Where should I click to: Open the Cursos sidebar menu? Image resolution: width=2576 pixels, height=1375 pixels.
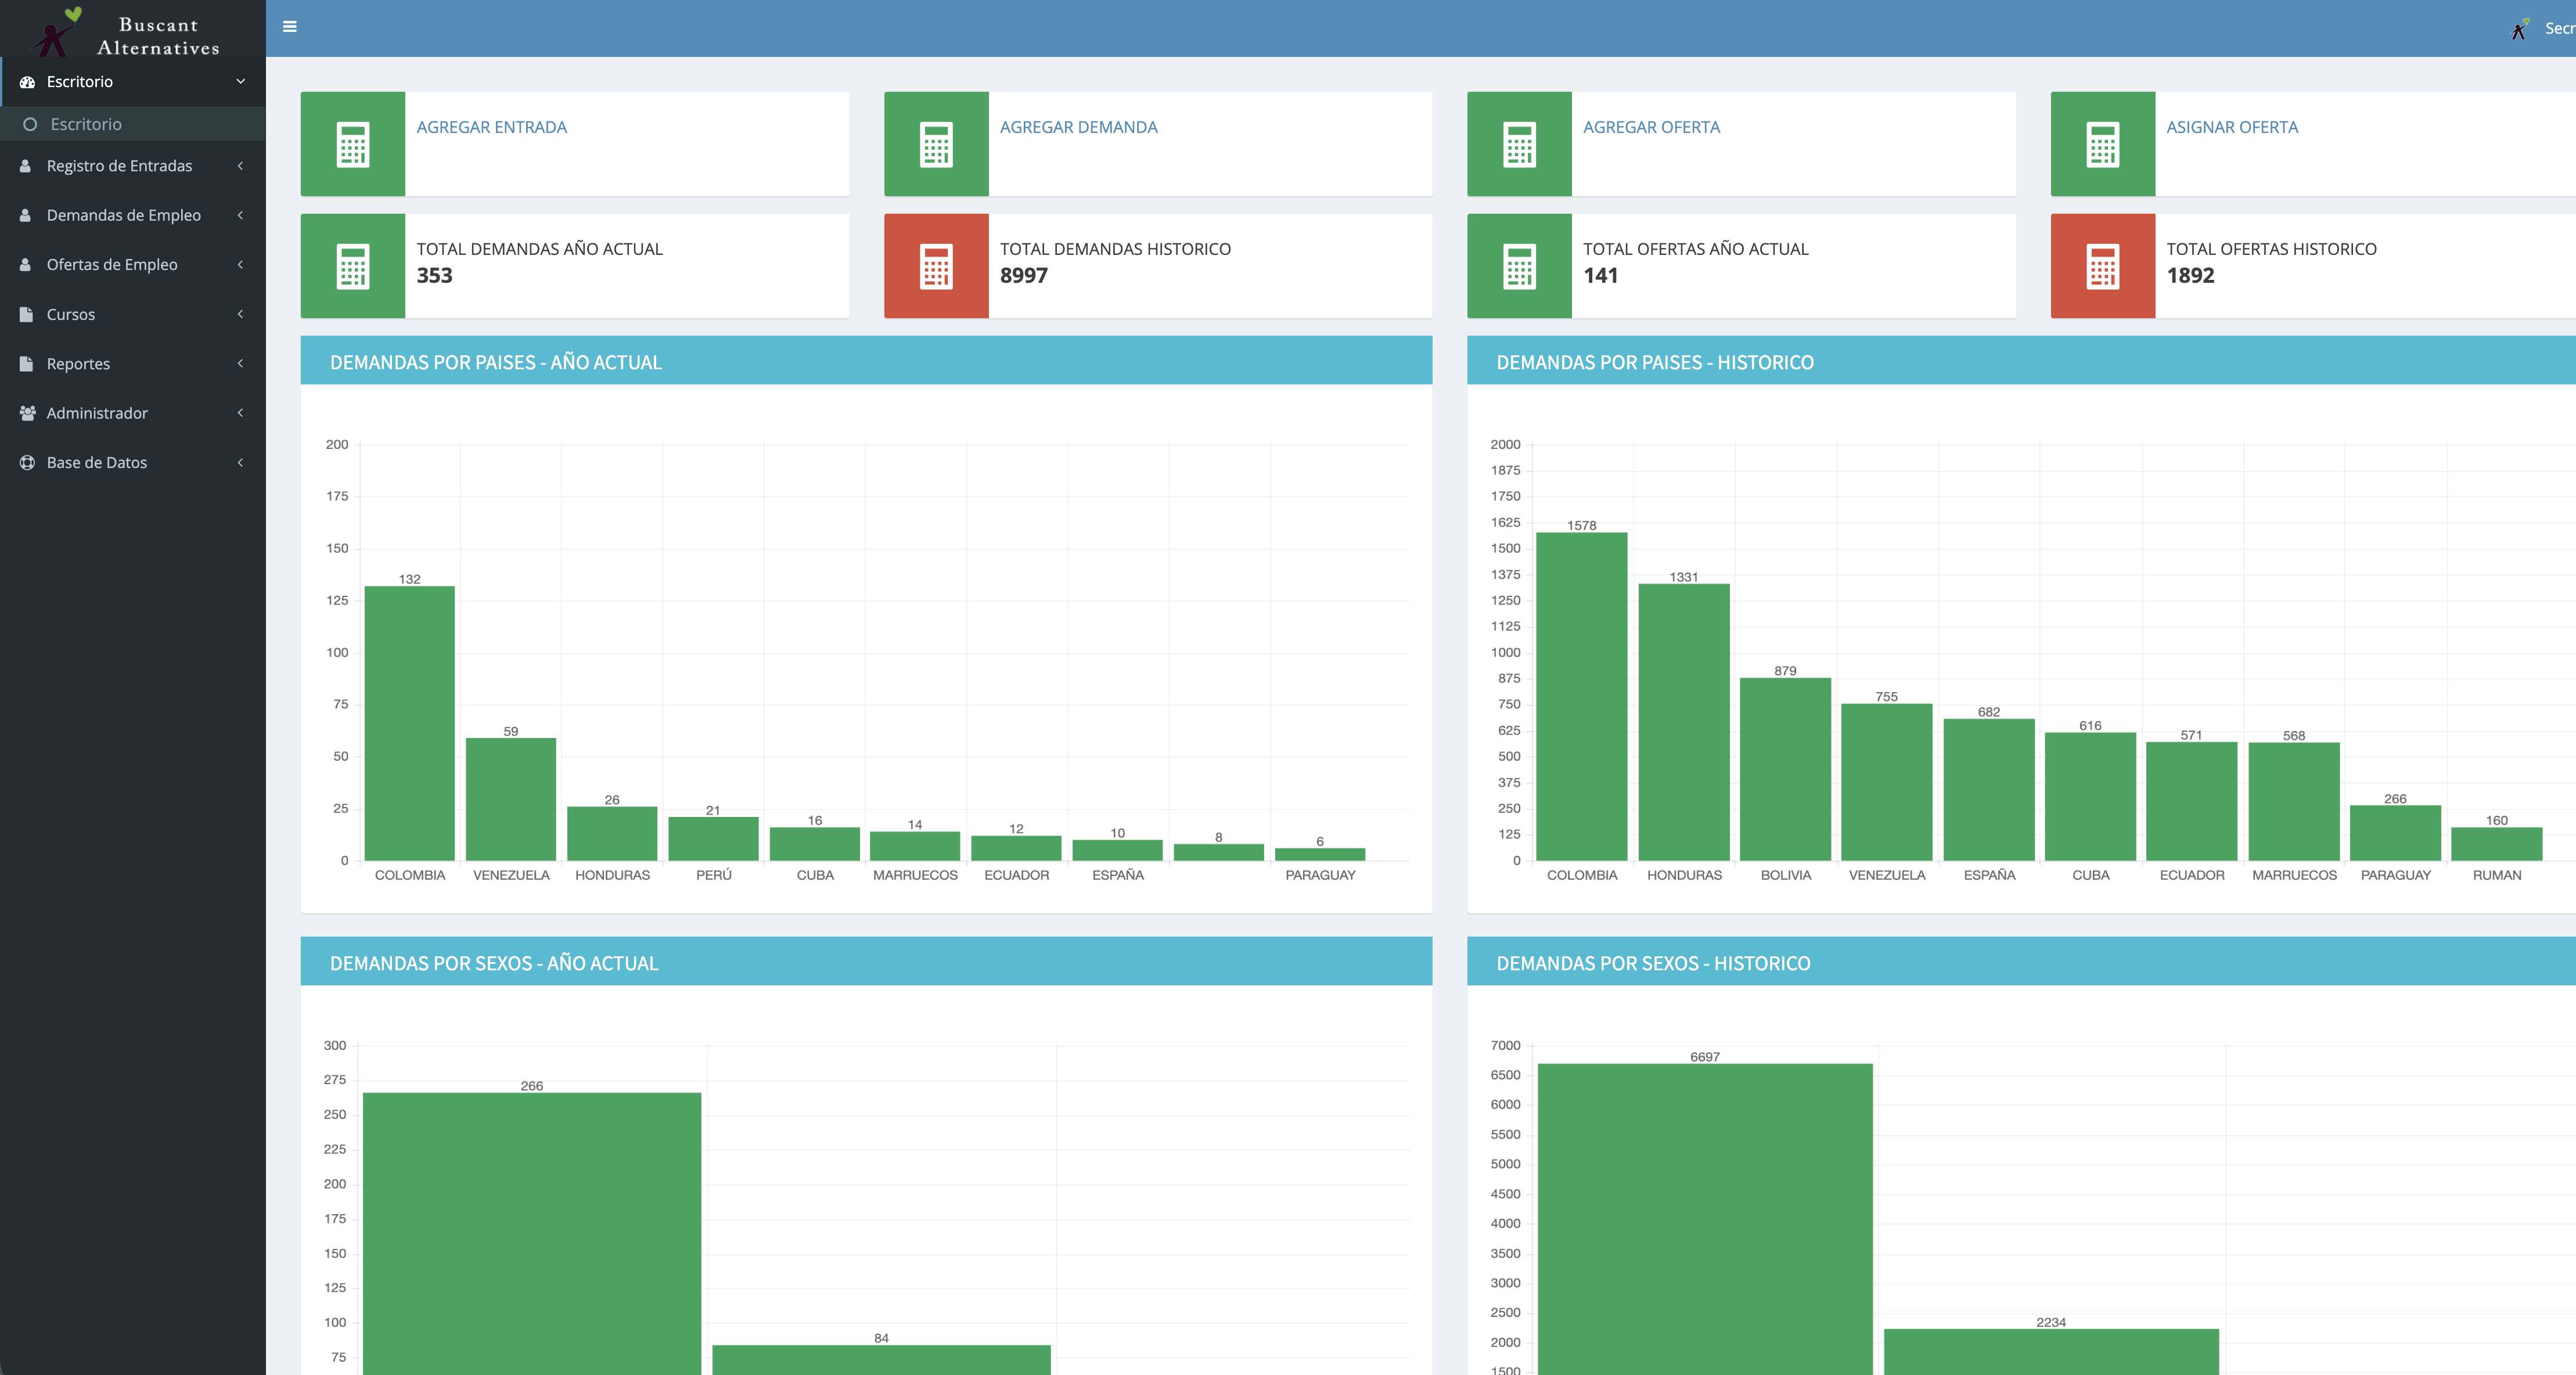71,314
